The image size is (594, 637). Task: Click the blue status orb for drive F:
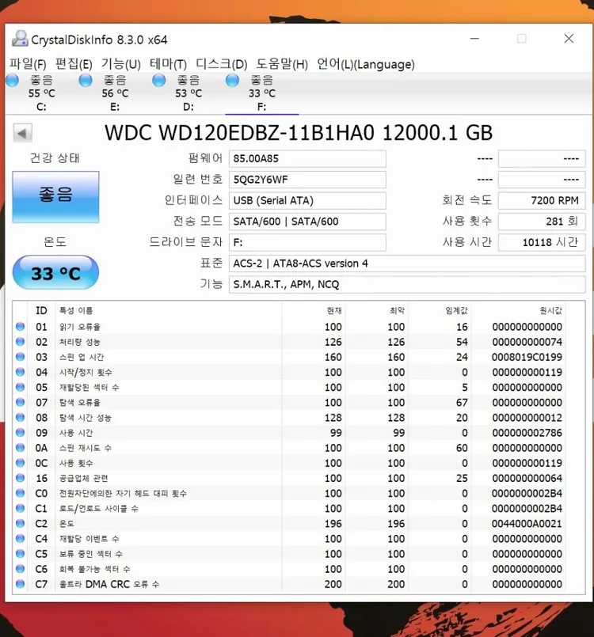232,81
